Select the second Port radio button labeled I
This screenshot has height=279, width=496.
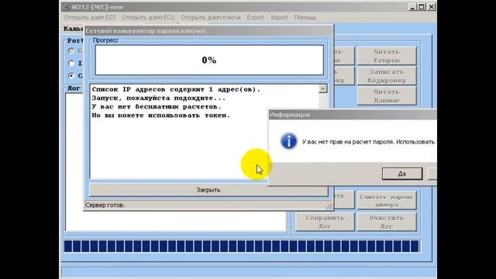(x=71, y=63)
